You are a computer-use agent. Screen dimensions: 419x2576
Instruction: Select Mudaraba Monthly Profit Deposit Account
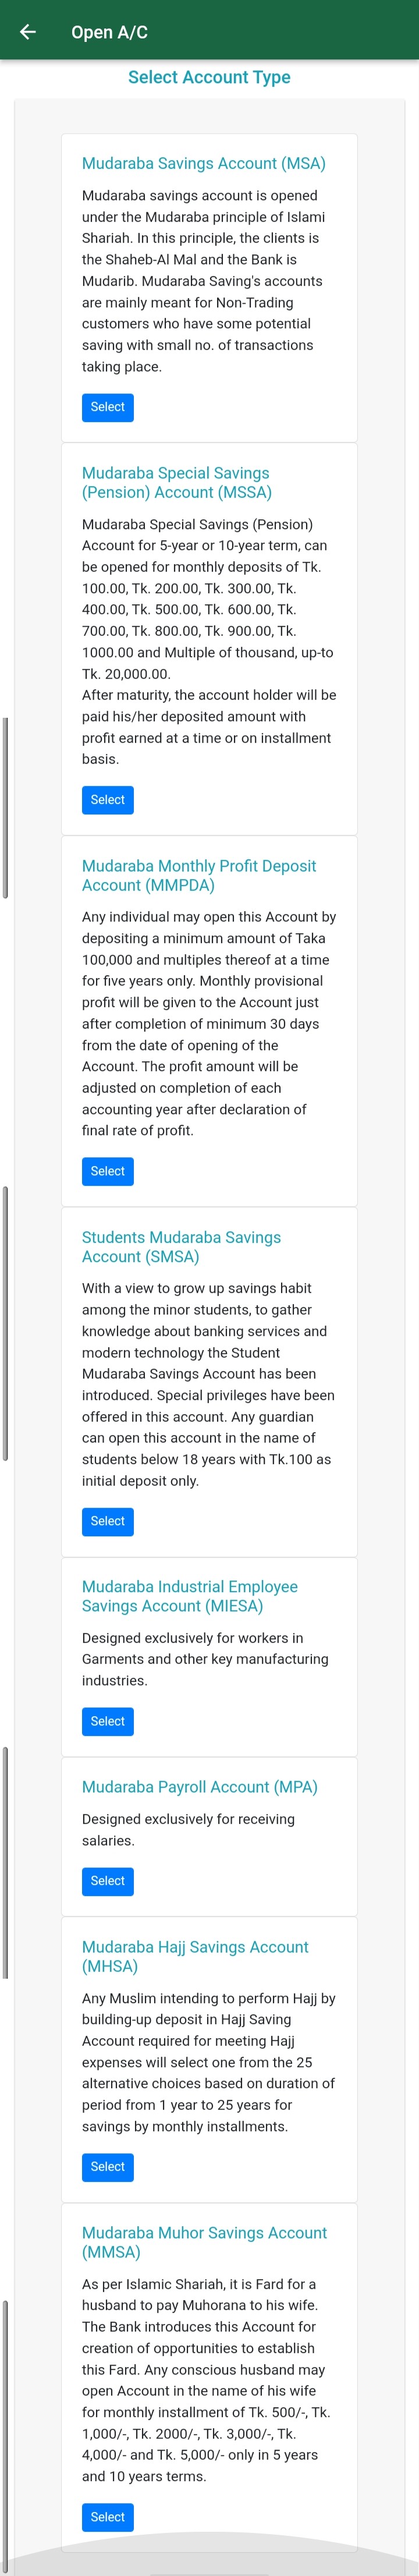click(x=107, y=1171)
